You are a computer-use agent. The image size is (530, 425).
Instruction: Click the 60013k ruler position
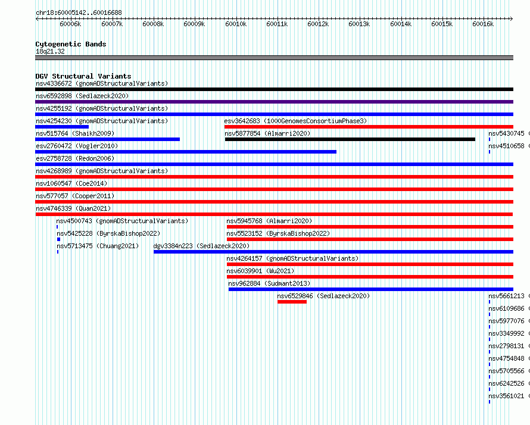point(359,24)
